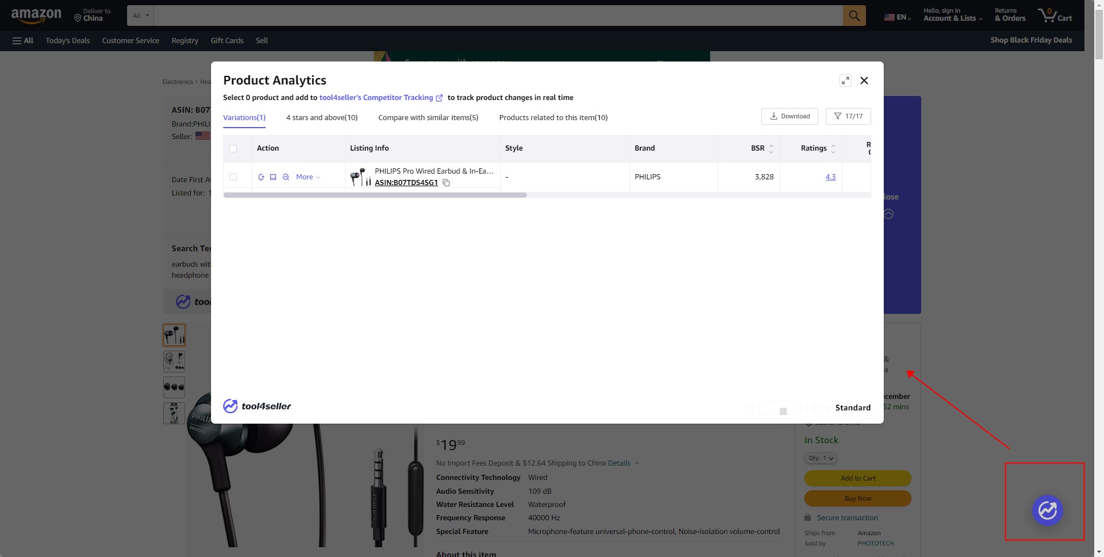Expand the Product Analytics dialog to full screen
1104x557 pixels.
[845, 80]
